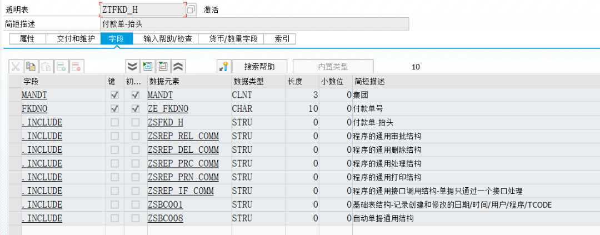Open structure link ZSBC001
This screenshot has width=600, height=235.
(x=166, y=205)
